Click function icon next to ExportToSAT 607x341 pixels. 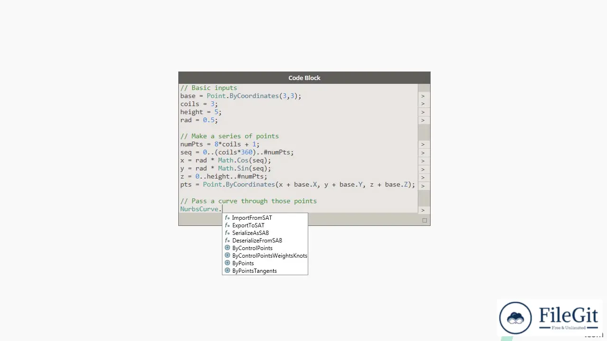[227, 225]
